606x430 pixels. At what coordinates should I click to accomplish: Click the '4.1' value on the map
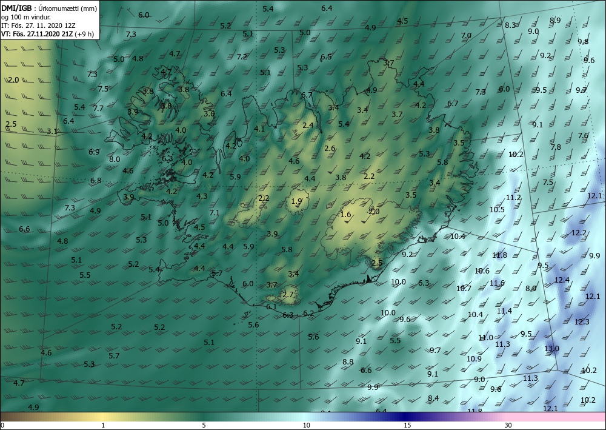click(259, 129)
